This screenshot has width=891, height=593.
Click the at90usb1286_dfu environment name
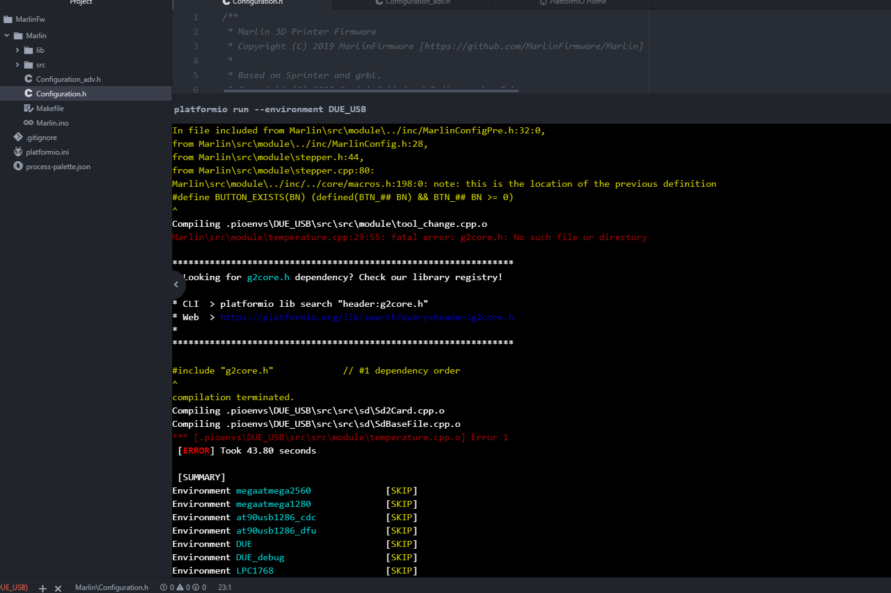click(276, 531)
